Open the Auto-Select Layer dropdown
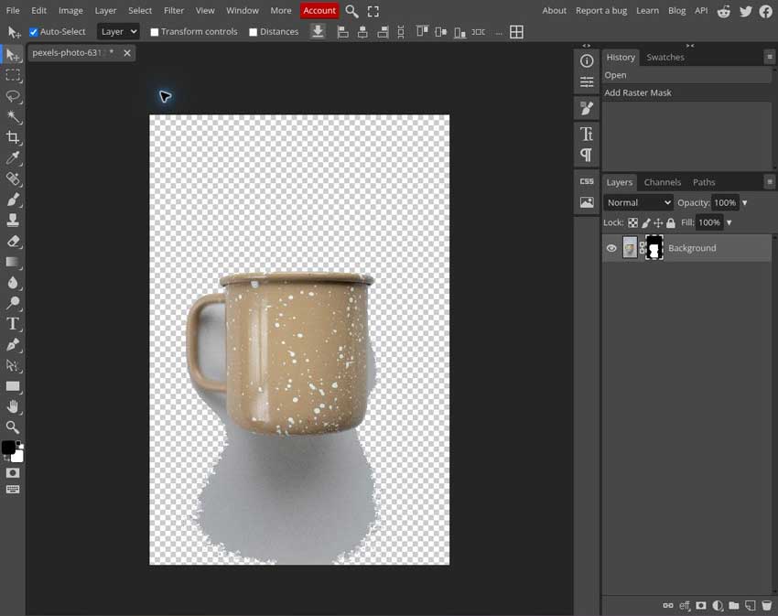Image resolution: width=778 pixels, height=616 pixels. tap(118, 32)
